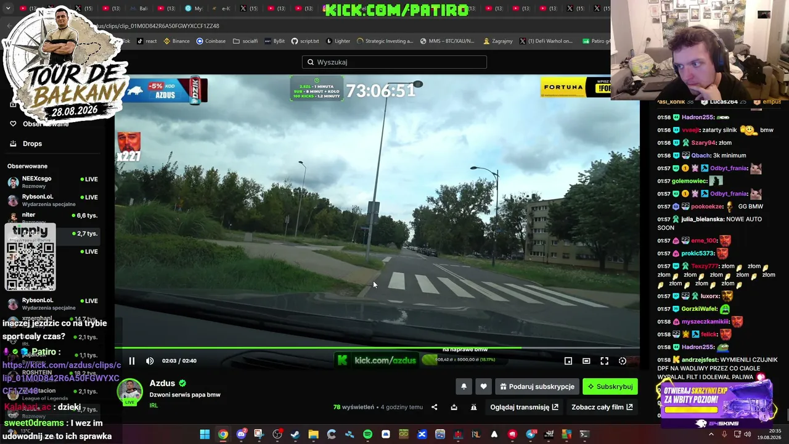Click the system tray microphone icon
Viewport: 789px width, 444px height.
(x=724, y=434)
